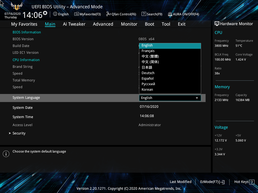Click the Search question mark icon
258x193 pixels.
click(x=144, y=14)
